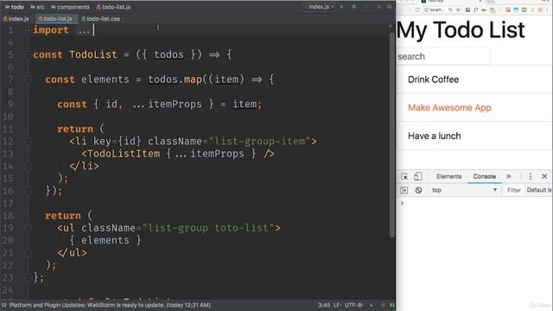Image resolution: width=553 pixels, height=311 pixels.
Task: Click the console Filter field
Action: point(513,190)
